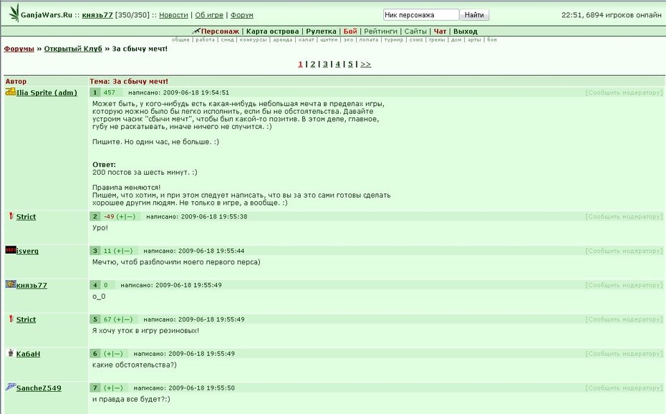Open the Бой menu item
The height and width of the screenshot is (414, 666).
[x=350, y=32]
